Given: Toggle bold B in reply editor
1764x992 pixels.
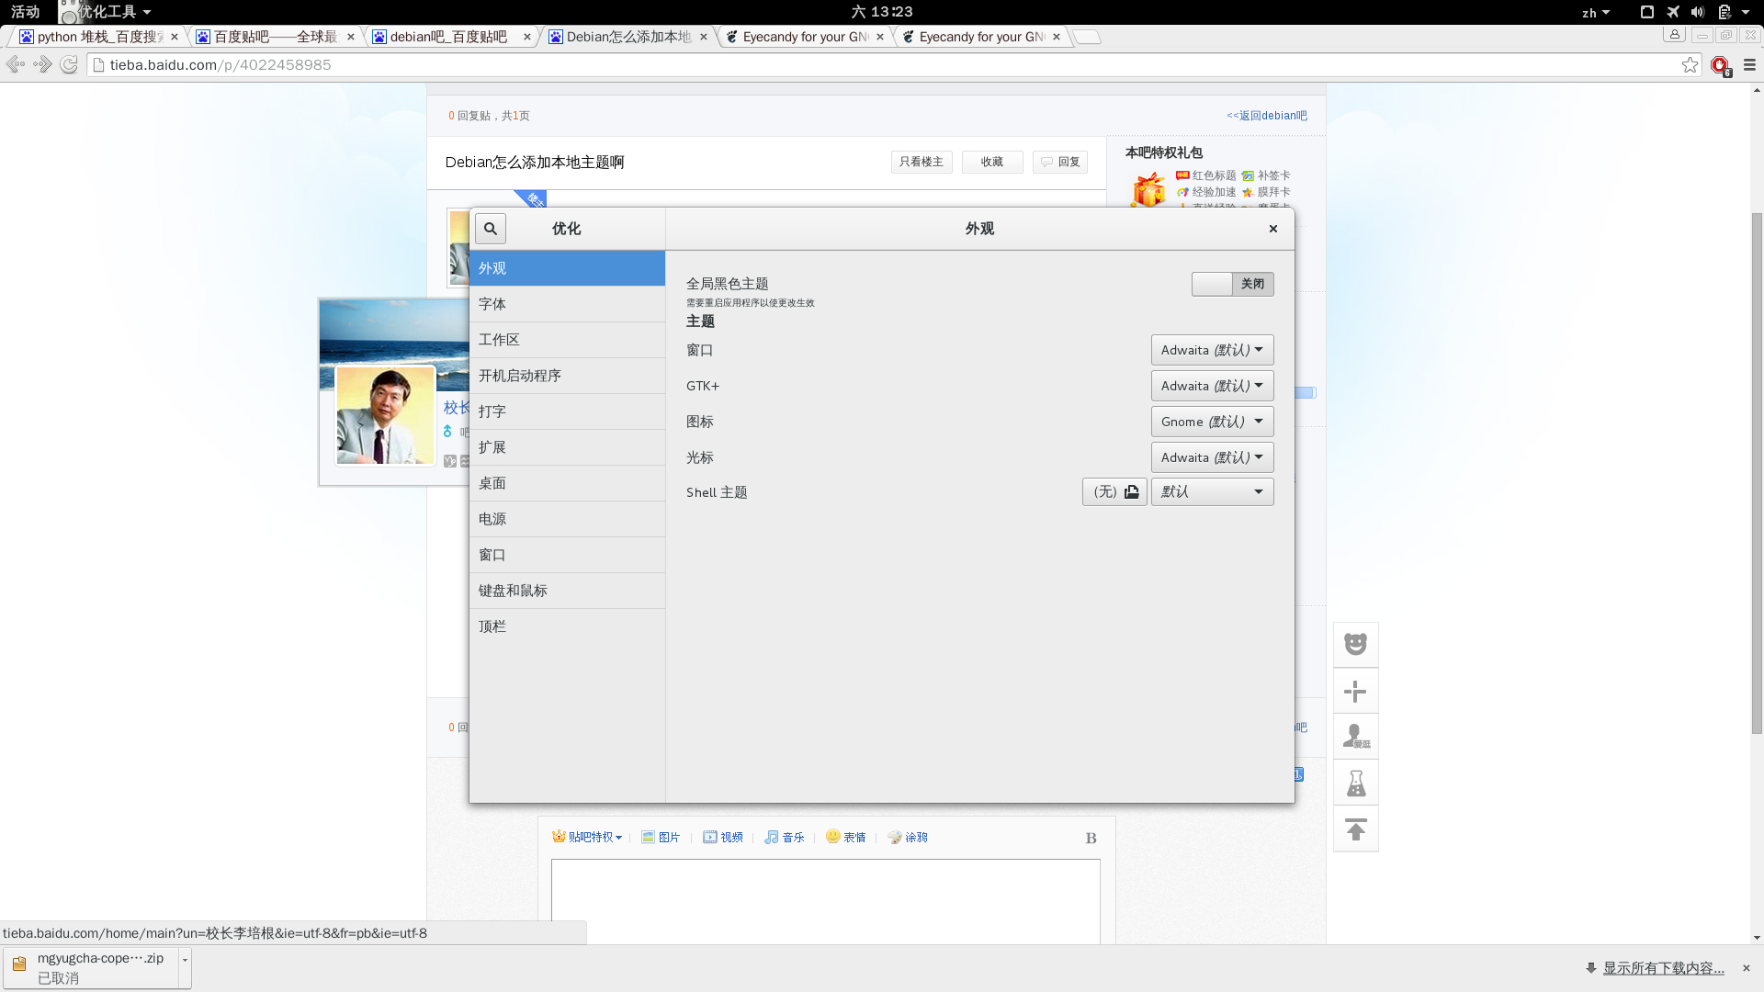Looking at the screenshot, I should (x=1091, y=838).
